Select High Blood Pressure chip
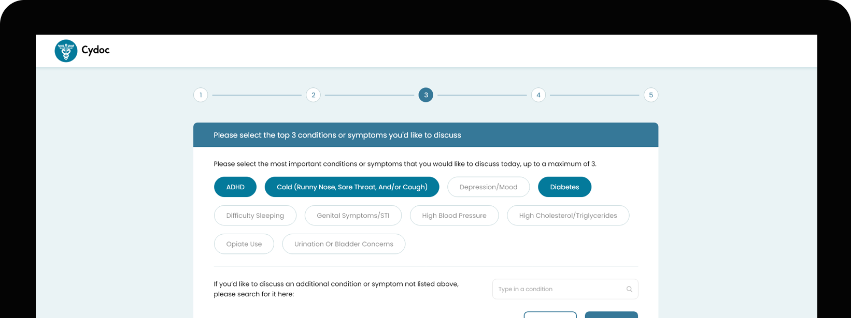This screenshot has width=851, height=318. point(454,216)
